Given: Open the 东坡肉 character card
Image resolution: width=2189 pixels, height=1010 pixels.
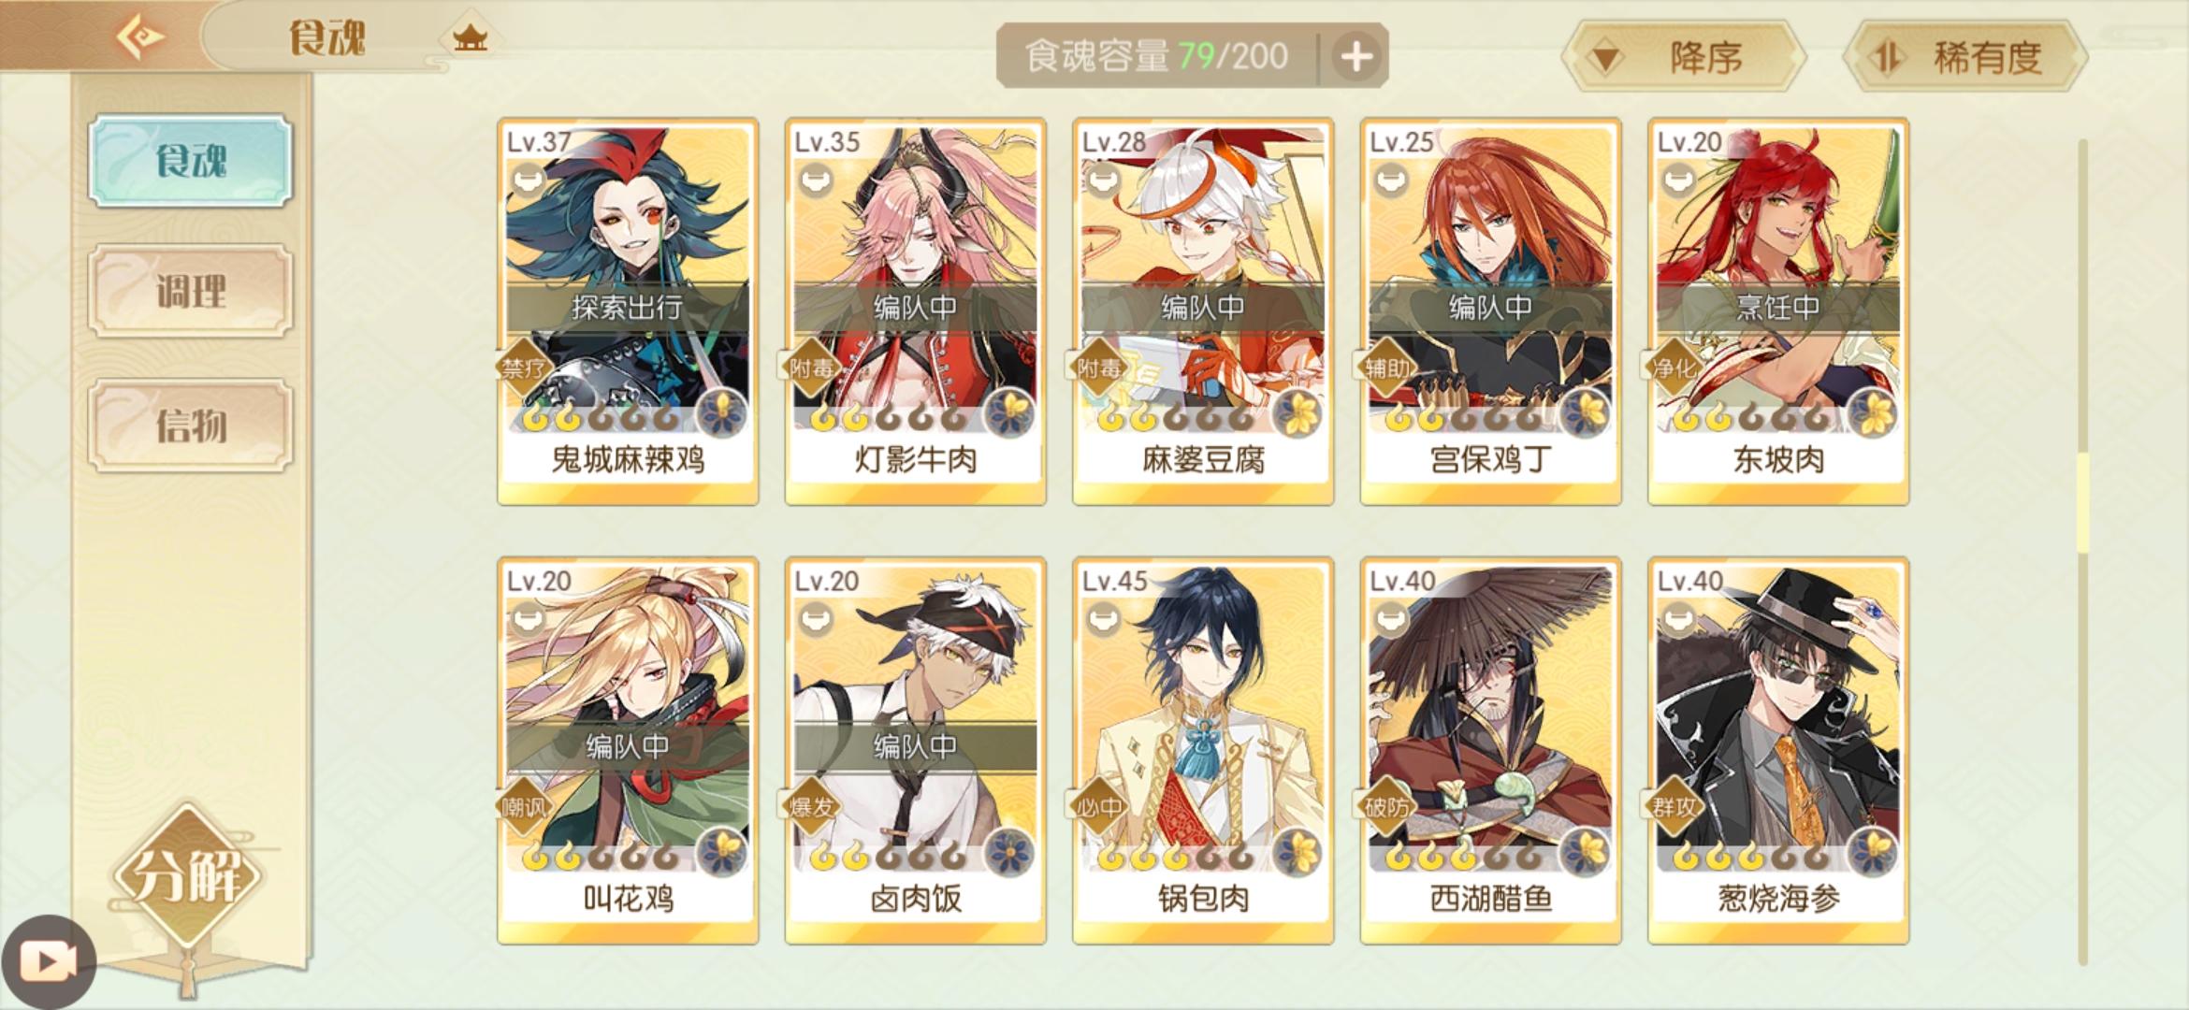Looking at the screenshot, I should (x=1778, y=310).
